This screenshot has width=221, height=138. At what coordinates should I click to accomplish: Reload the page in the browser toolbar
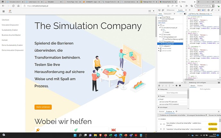tap(13, 6)
